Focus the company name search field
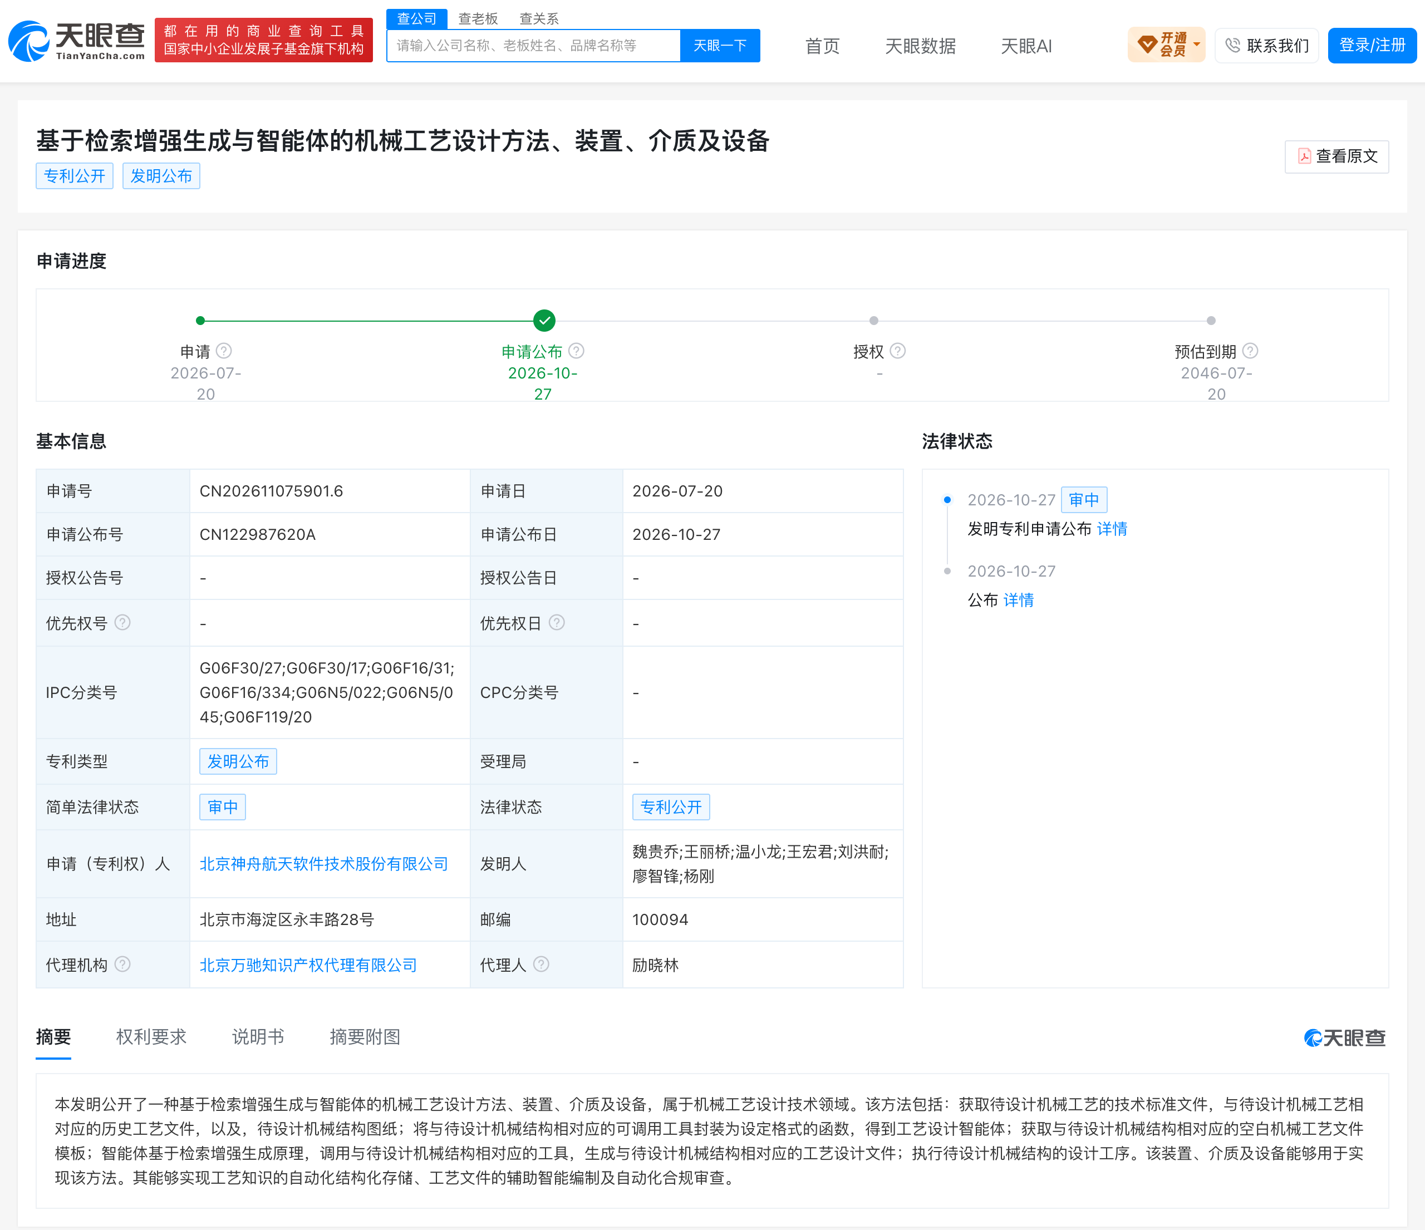The height and width of the screenshot is (1230, 1425). 534,46
